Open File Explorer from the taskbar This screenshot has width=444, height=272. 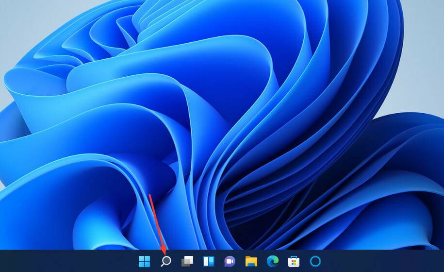251,261
